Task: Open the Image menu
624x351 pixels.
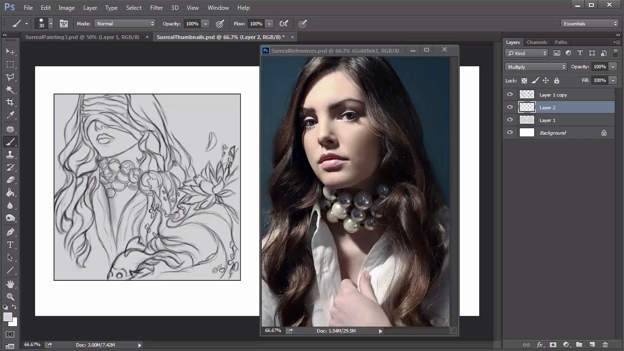Action: 67,8
